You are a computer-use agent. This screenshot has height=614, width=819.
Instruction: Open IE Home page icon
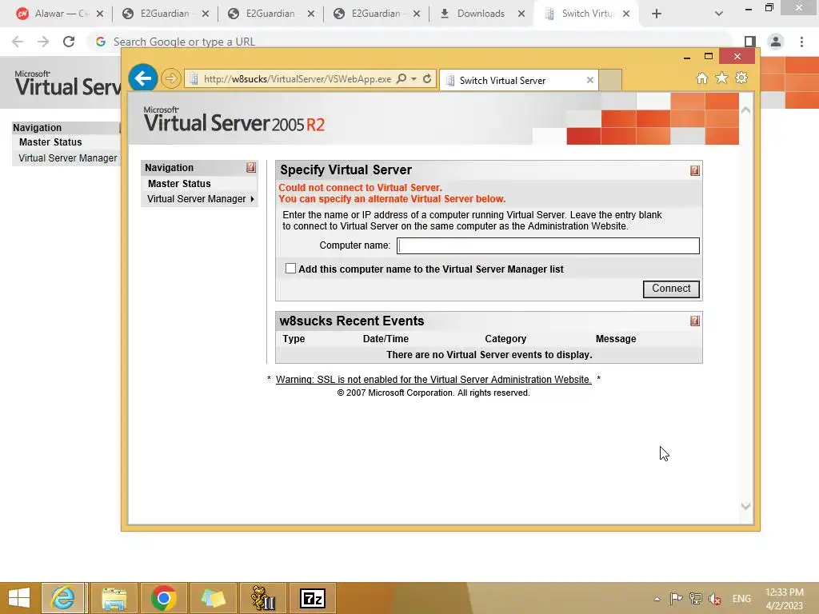coord(702,78)
